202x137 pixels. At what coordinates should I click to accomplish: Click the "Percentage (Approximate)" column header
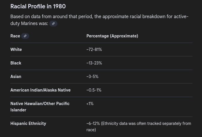[112, 36]
